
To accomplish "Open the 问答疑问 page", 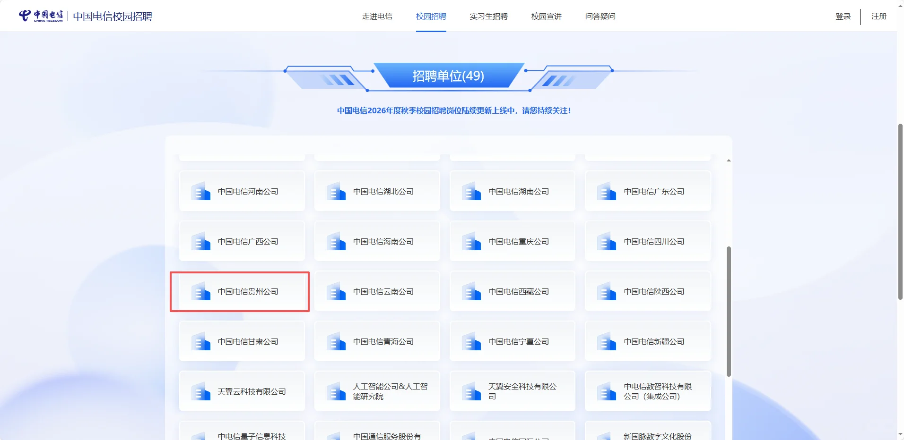I will click(600, 17).
